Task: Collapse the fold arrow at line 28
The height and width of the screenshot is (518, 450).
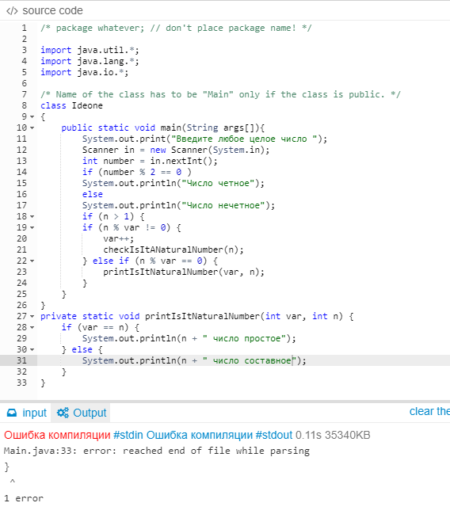Action: (x=32, y=327)
